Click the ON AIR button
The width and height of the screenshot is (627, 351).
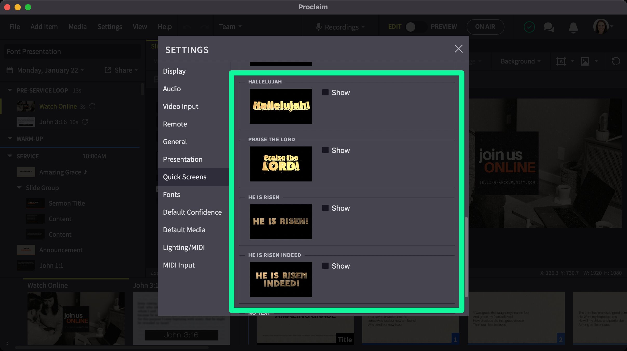point(485,27)
